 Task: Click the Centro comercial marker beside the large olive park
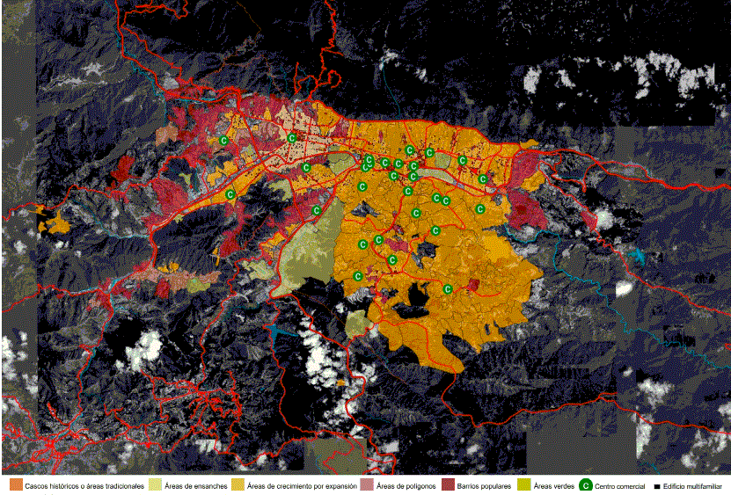click(316, 209)
